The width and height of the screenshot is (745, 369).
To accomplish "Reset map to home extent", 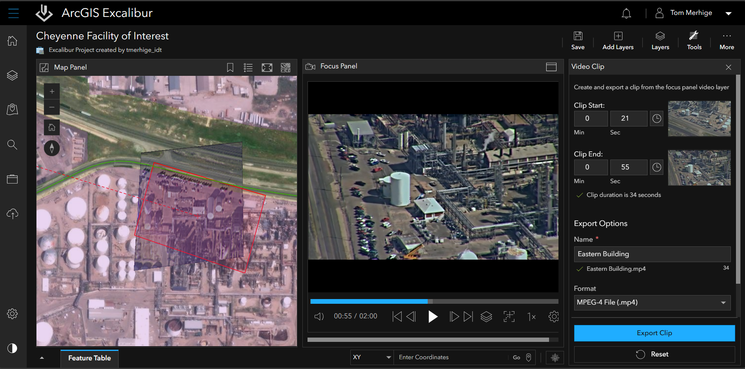I will coord(52,127).
